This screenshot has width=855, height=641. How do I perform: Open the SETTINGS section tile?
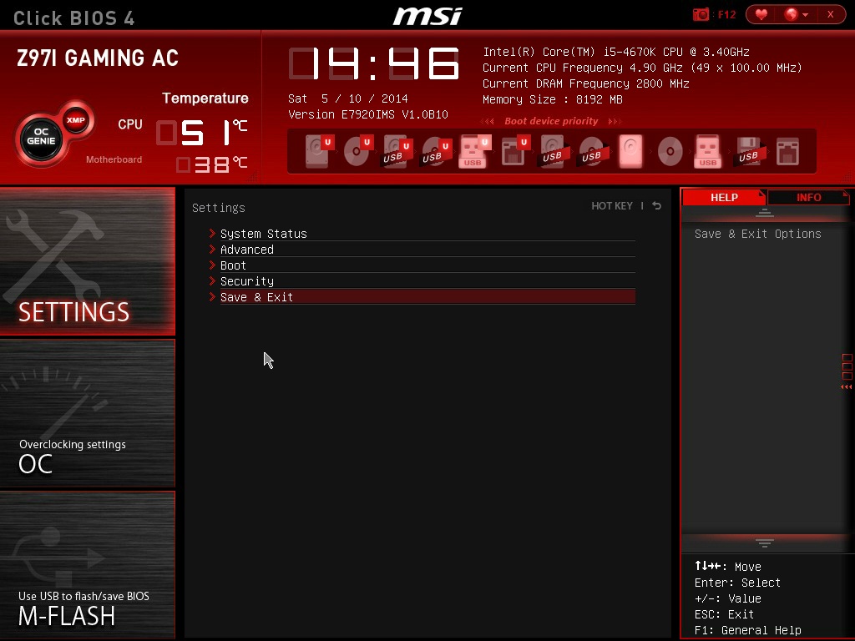87,260
